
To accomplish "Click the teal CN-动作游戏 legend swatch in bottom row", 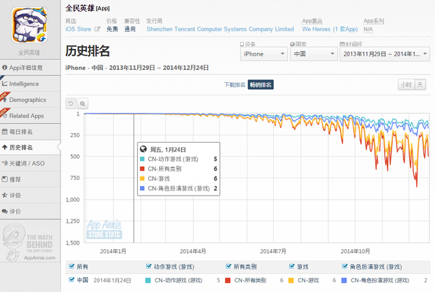I will pyautogui.click(x=148, y=280).
